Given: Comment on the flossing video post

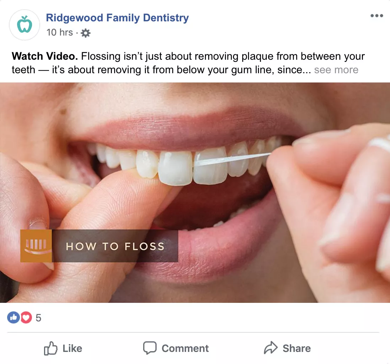Looking at the screenshot, I should 175,348.
